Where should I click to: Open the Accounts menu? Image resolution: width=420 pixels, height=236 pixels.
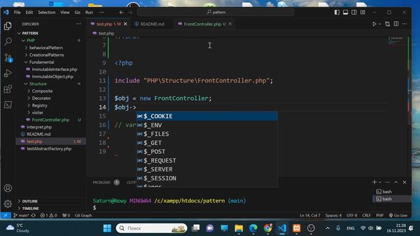pyautogui.click(x=8, y=188)
